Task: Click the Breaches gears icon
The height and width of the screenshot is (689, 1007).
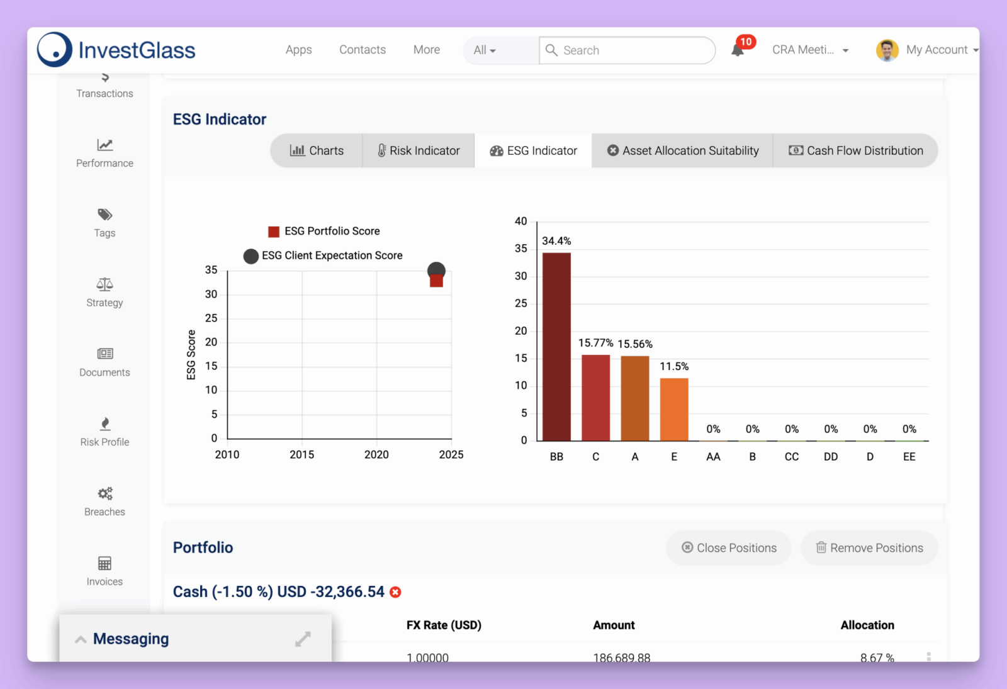Action: pyautogui.click(x=104, y=494)
